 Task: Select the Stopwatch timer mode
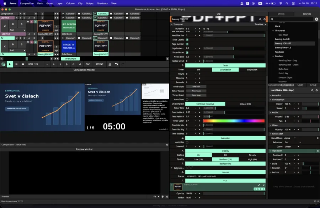pos(252,70)
